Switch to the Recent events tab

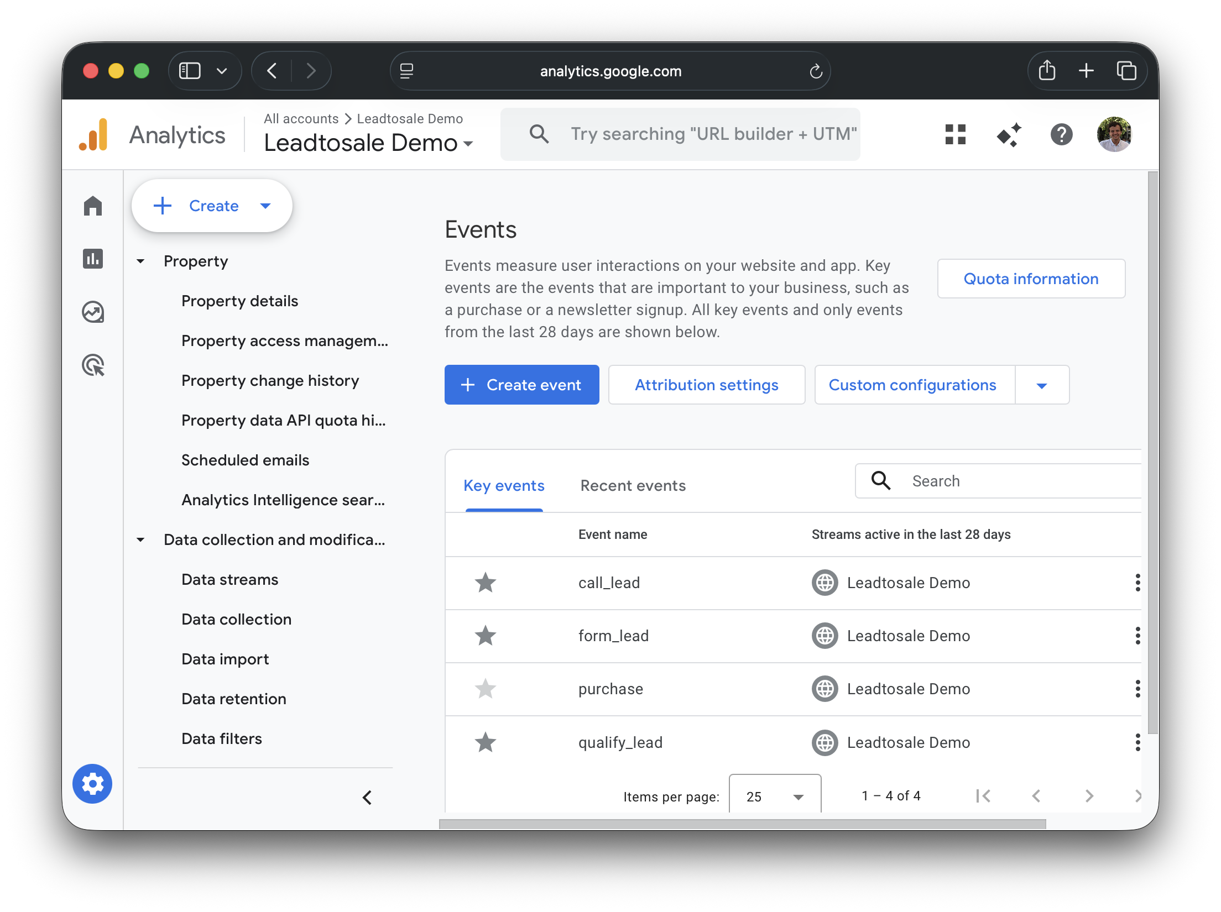pyautogui.click(x=633, y=485)
